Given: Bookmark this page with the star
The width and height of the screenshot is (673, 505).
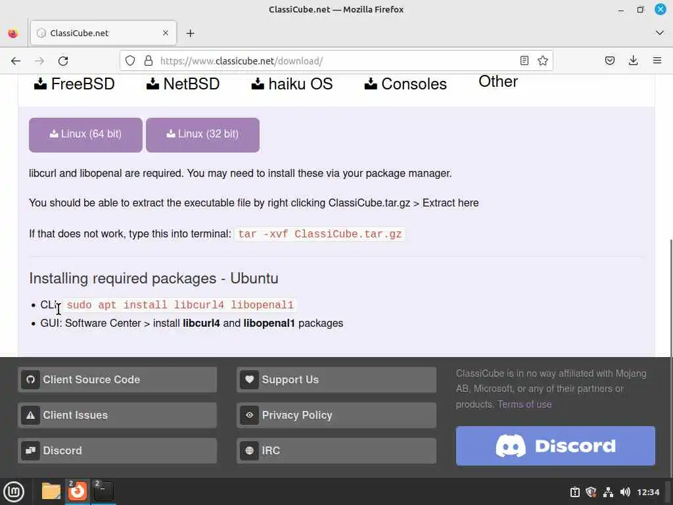Looking at the screenshot, I should [x=542, y=60].
